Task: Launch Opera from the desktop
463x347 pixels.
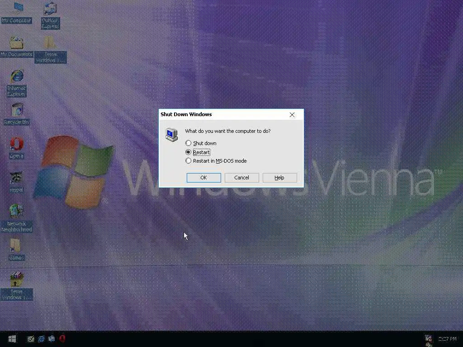Action: pos(17,148)
